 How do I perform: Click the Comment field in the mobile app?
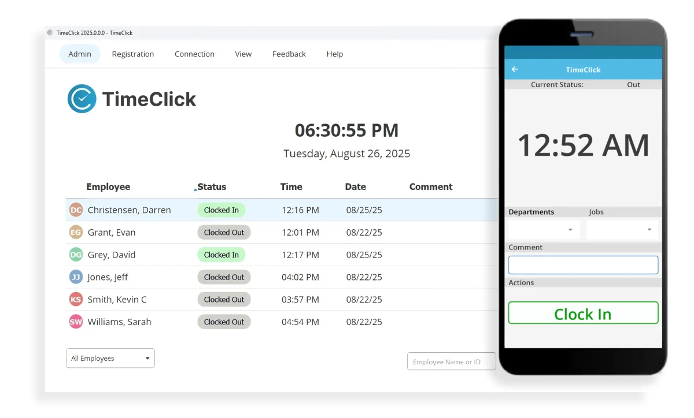coord(583,264)
